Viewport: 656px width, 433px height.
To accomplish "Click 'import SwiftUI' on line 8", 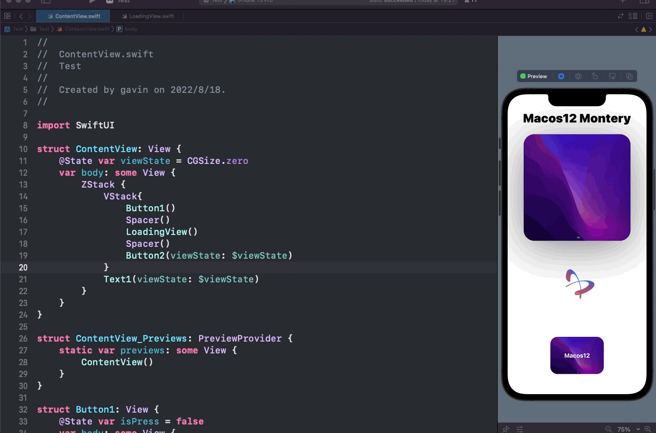I will [x=76, y=126].
